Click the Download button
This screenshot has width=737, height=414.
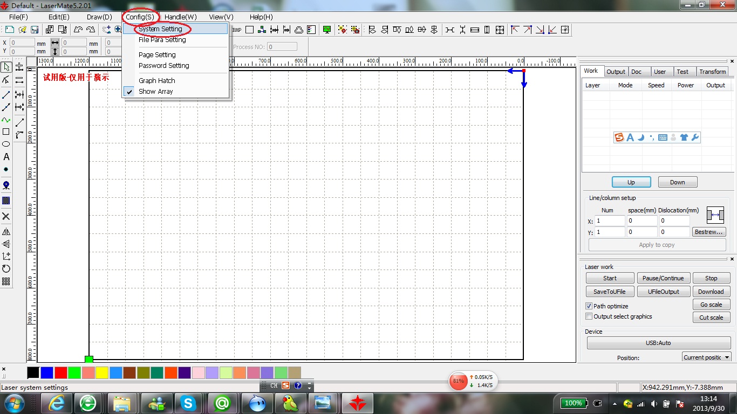711,292
